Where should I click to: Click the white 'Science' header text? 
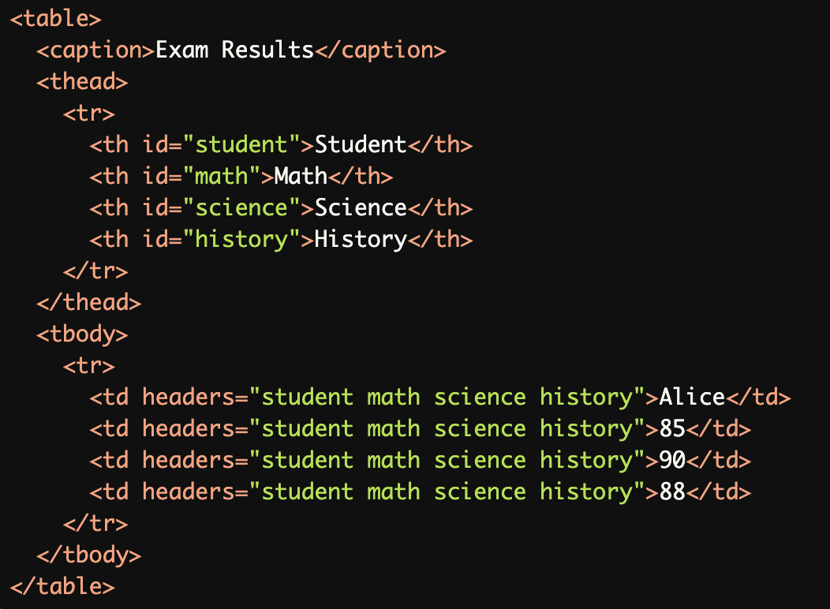tap(361, 208)
